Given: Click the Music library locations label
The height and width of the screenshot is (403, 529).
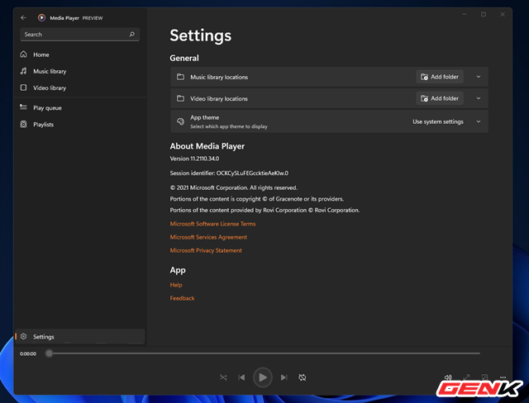Looking at the screenshot, I should coord(219,77).
